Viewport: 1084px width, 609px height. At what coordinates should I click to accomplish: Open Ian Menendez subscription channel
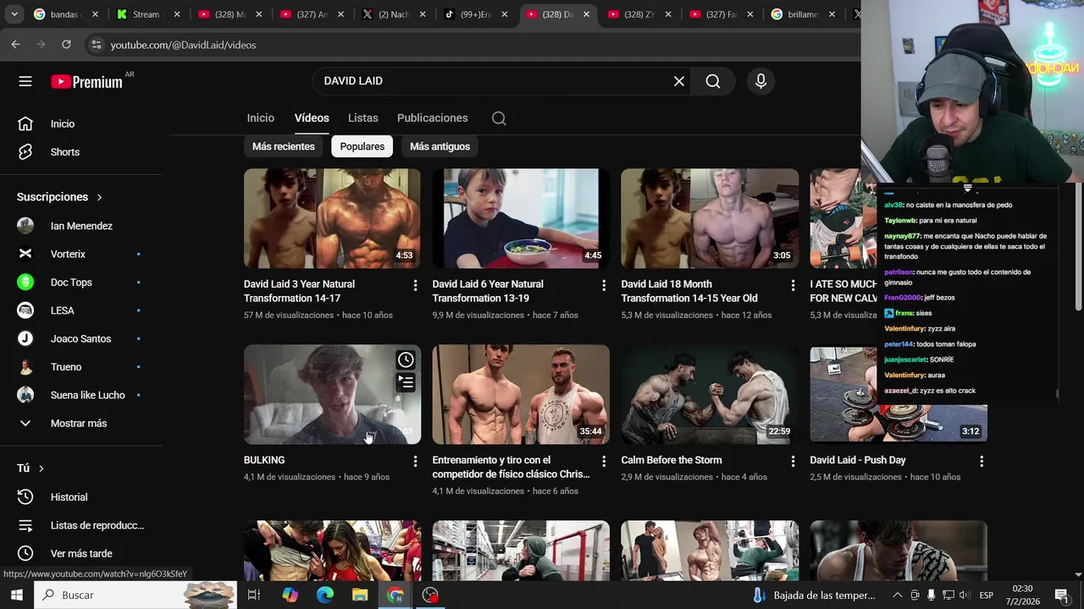point(81,226)
